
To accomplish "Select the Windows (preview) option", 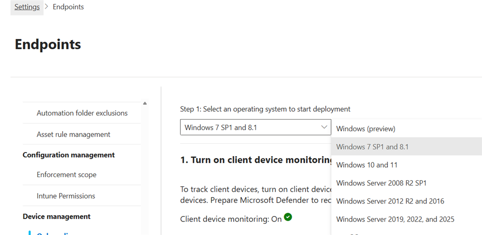I will click(366, 129).
